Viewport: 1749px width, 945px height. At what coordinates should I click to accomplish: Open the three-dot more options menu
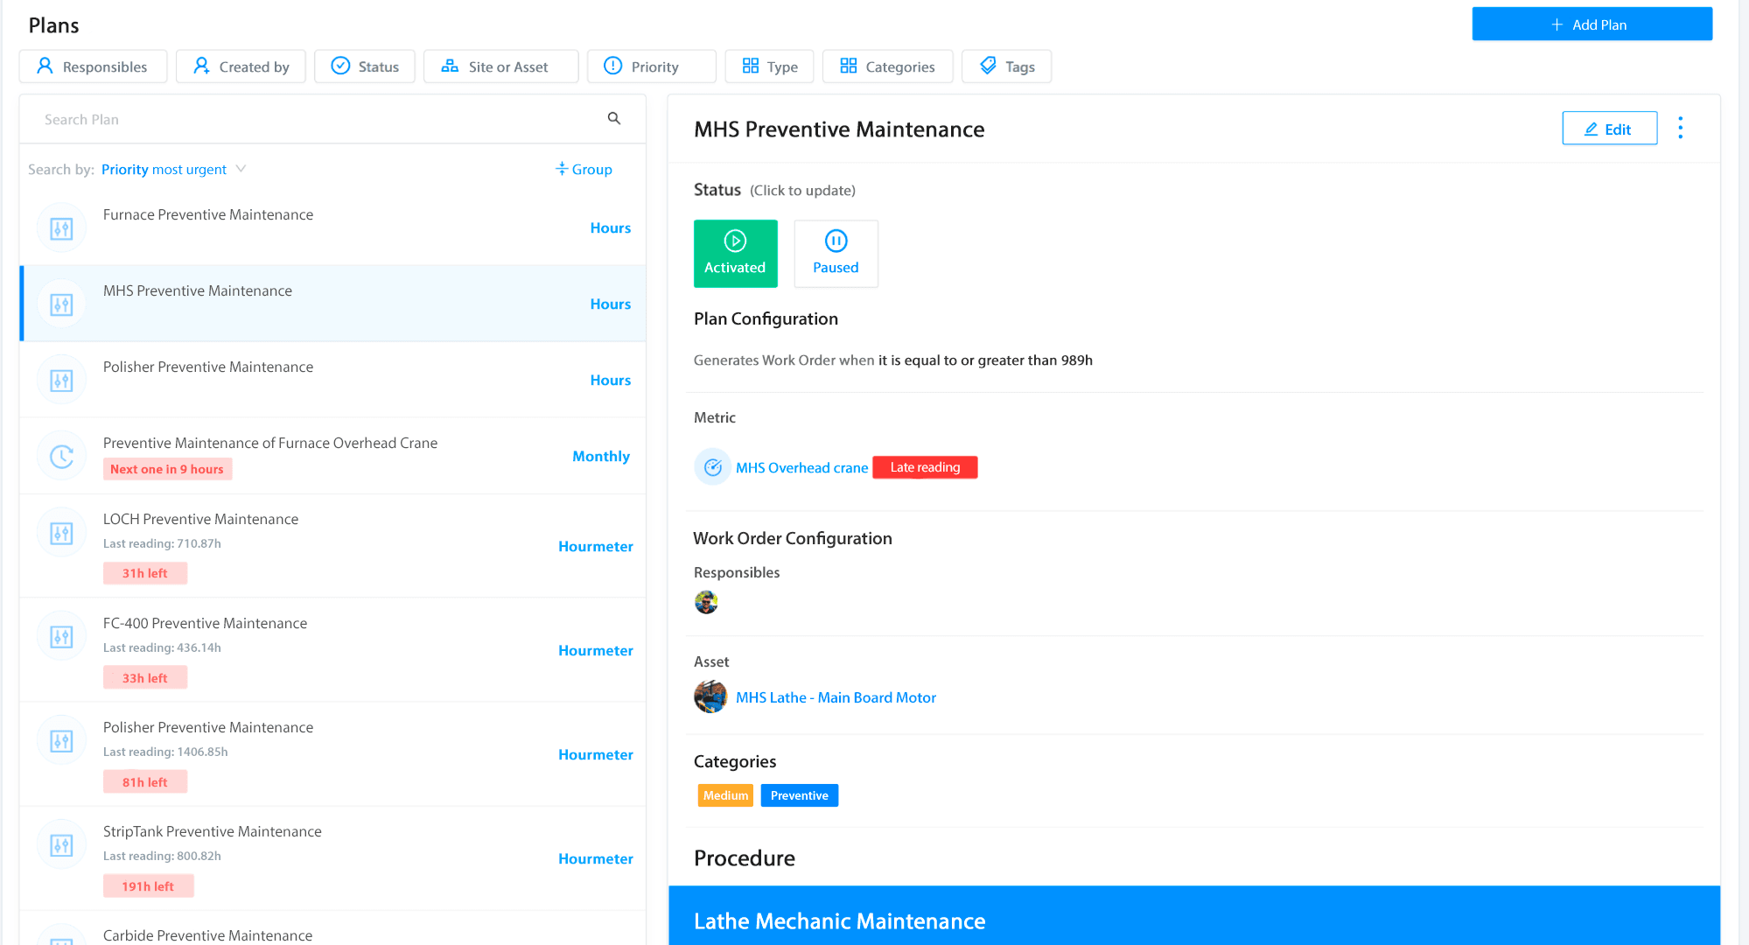(1680, 128)
